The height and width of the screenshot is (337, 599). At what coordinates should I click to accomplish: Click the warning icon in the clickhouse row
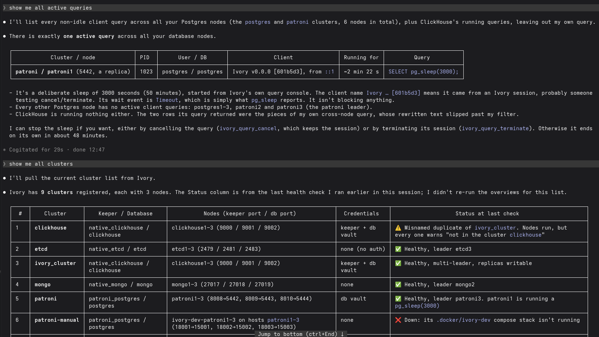(398, 228)
